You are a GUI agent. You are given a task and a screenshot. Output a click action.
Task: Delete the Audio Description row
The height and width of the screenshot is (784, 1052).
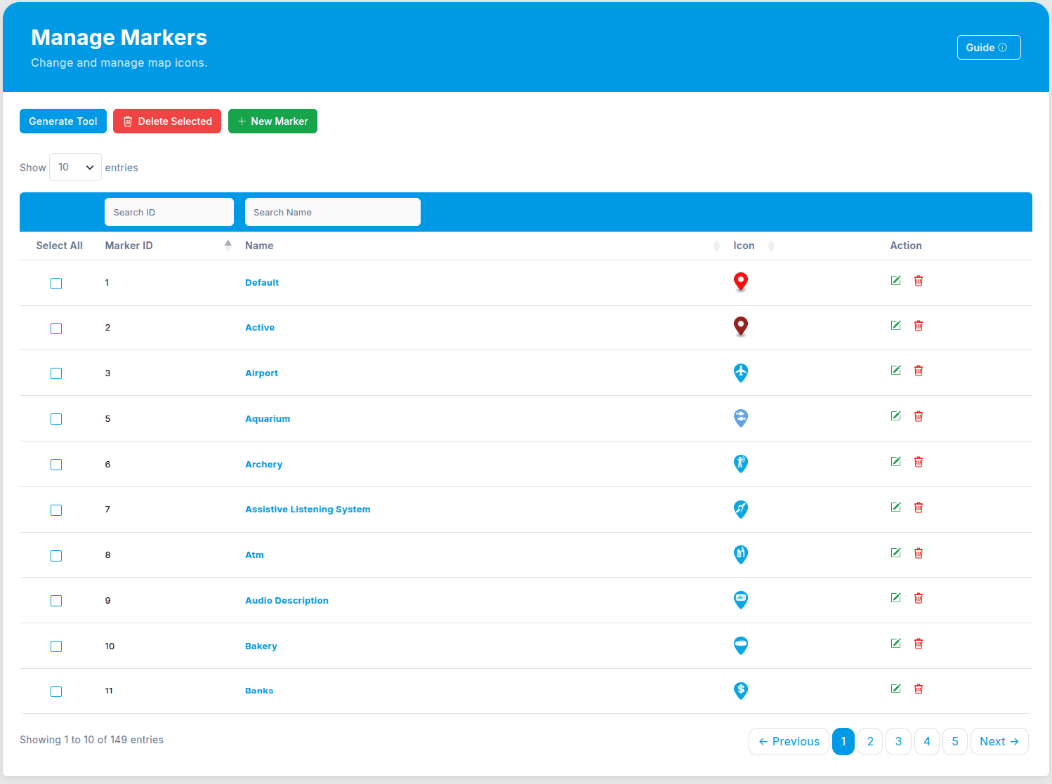coord(919,598)
